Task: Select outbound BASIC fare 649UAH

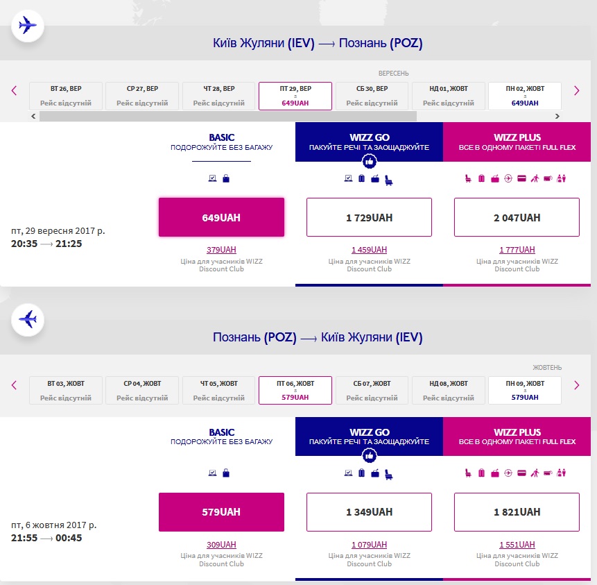Action: click(221, 217)
